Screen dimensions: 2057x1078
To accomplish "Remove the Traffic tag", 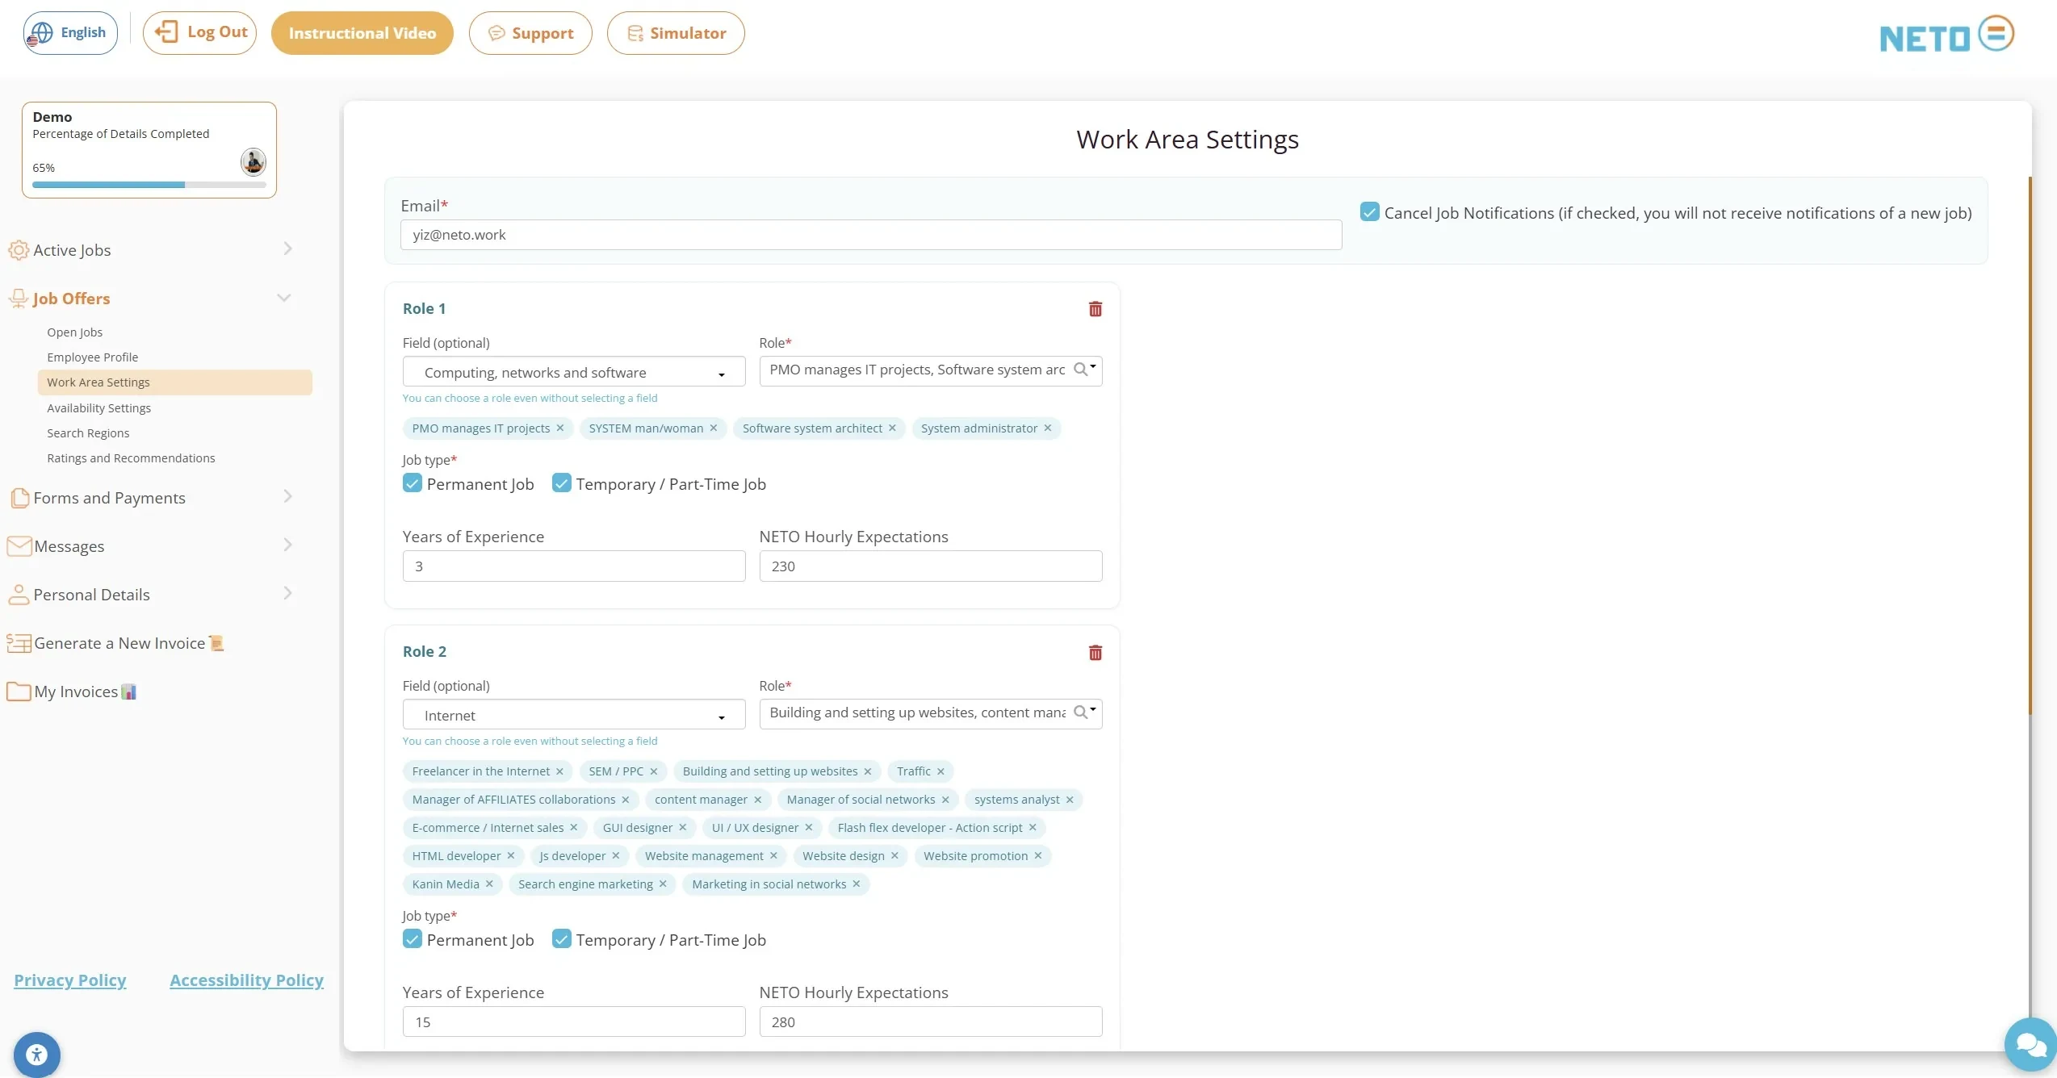I will pos(941,771).
